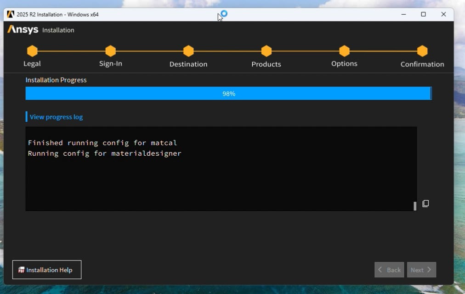Screen dimensions: 465x294
Task: Click the "Legal" step text label
Action: point(32,64)
